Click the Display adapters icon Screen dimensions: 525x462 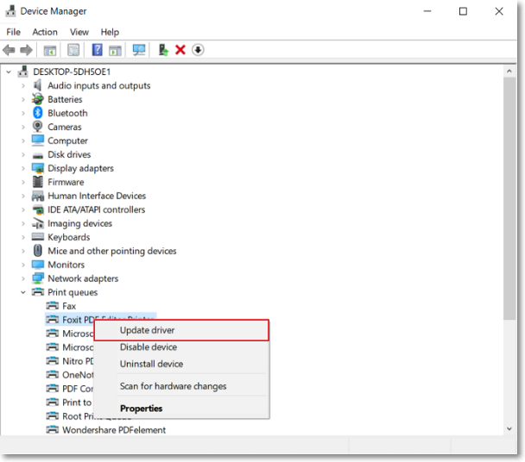tap(37, 168)
